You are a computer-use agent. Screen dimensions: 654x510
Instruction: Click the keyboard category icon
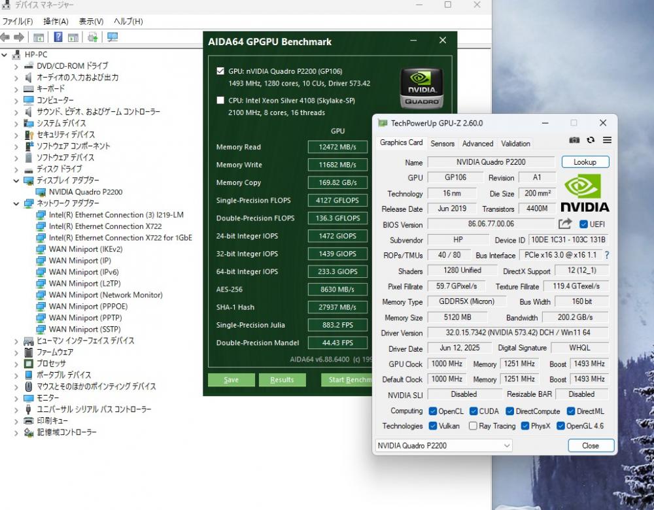pos(29,89)
